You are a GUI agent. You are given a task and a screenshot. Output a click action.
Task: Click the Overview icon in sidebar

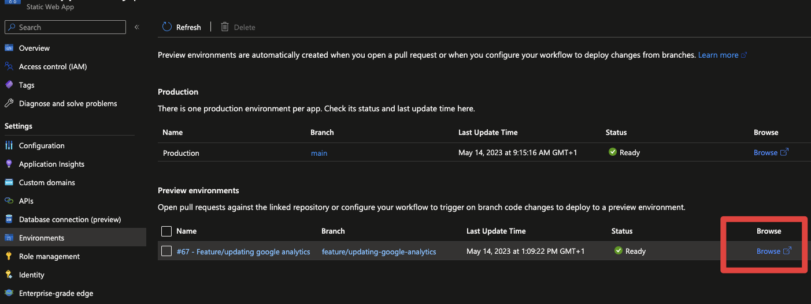(x=9, y=48)
